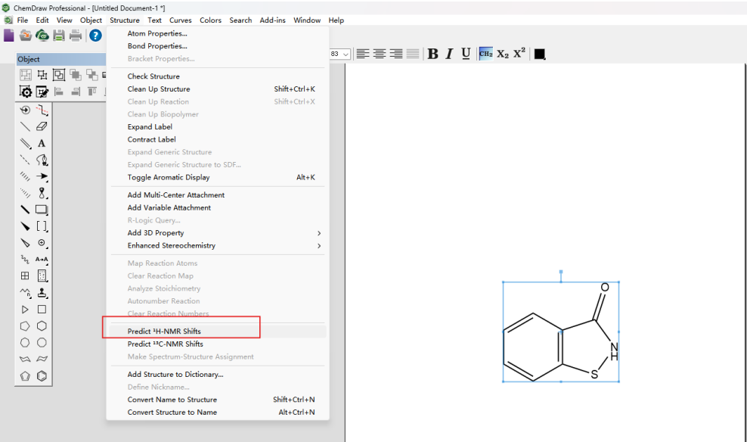747x442 pixels.
Task: Select the Cyclohexane ring tool
Action: (42, 325)
